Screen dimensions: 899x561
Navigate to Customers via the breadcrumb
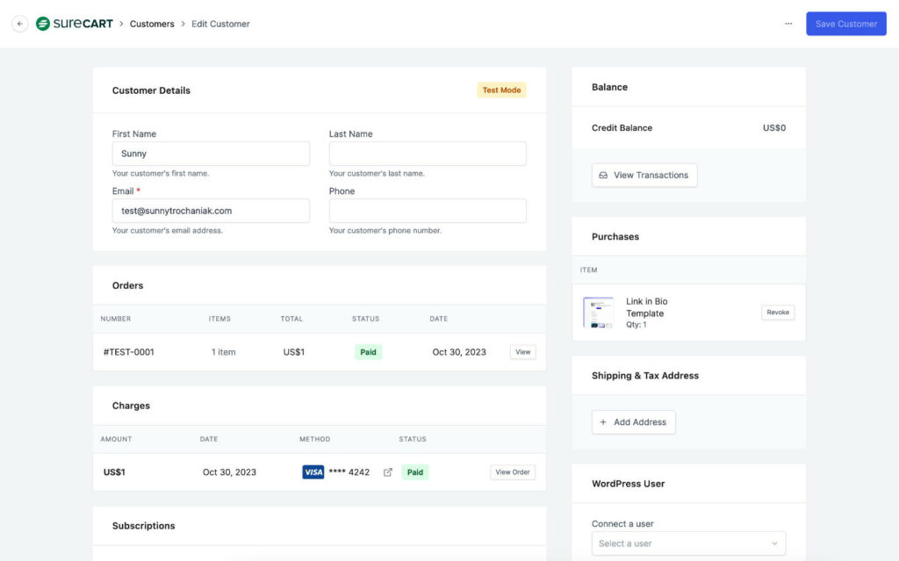151,24
